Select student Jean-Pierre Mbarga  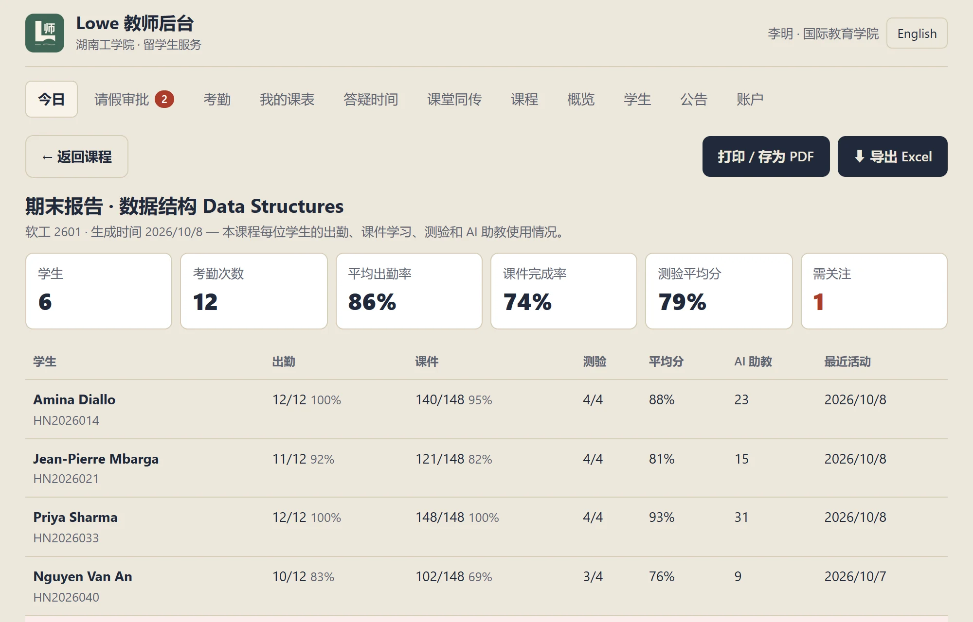click(x=96, y=459)
